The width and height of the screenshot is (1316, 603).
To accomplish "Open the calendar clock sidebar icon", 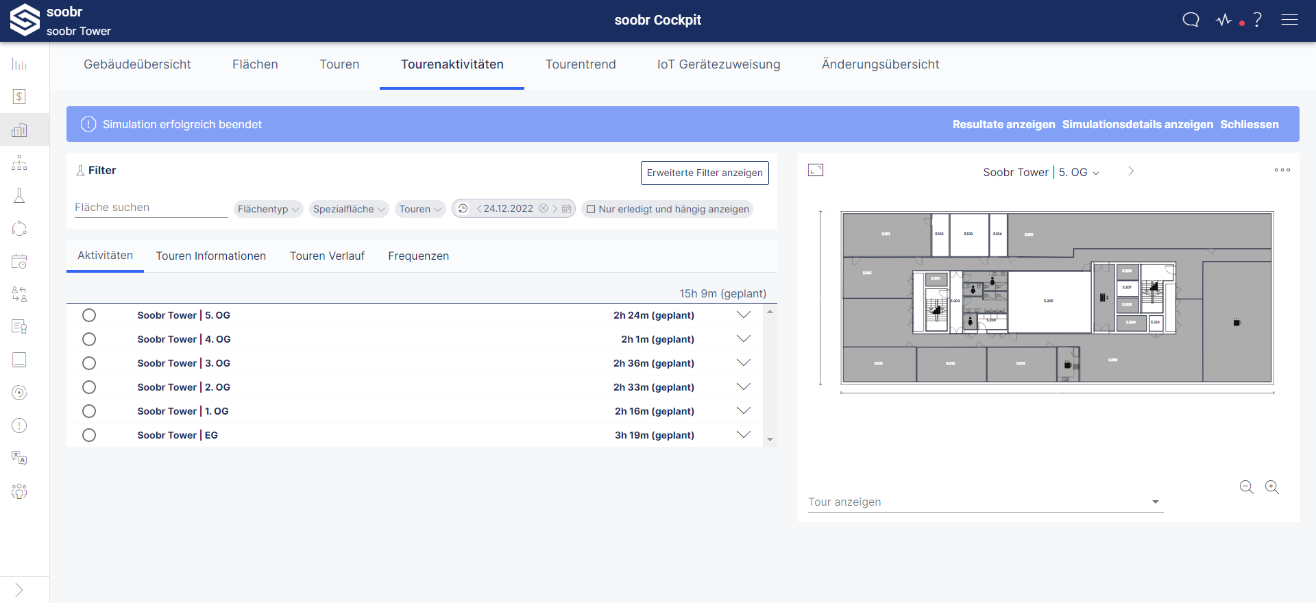I will pyautogui.click(x=19, y=261).
